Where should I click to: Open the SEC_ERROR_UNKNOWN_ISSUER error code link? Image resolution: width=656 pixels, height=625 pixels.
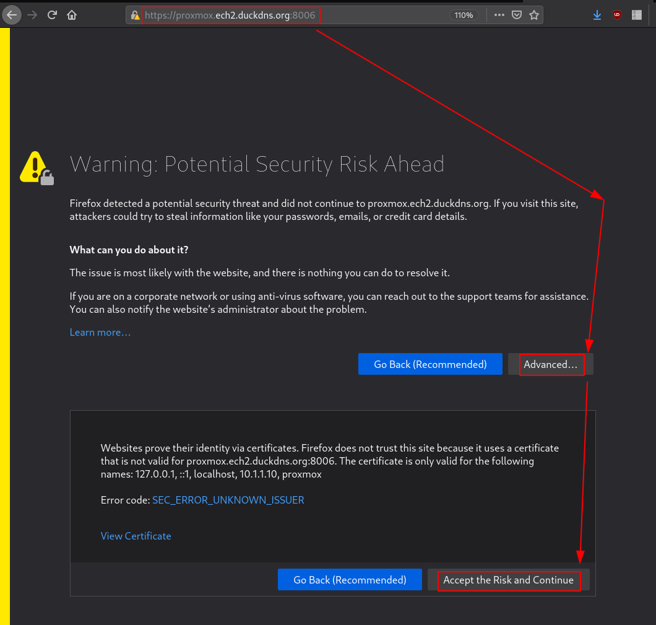click(228, 500)
